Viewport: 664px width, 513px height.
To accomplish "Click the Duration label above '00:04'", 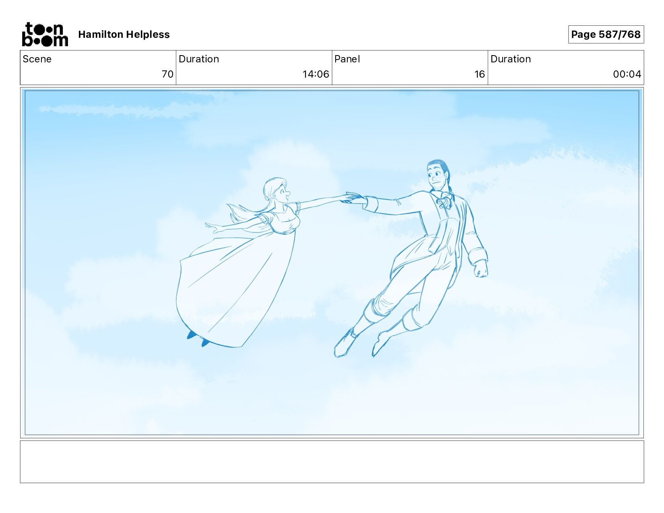I will [511, 59].
